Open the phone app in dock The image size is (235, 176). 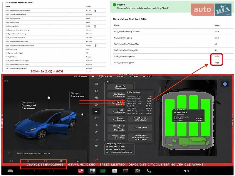pos(149,171)
